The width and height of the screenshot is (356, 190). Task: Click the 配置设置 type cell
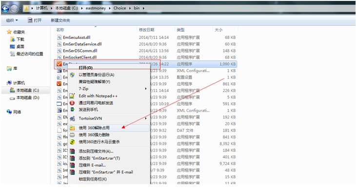184,77
